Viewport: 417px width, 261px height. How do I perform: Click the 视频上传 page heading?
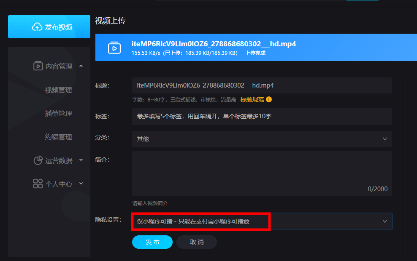110,21
